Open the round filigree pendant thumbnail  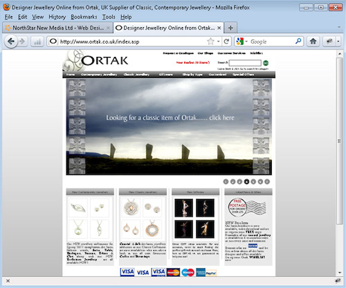(131, 208)
